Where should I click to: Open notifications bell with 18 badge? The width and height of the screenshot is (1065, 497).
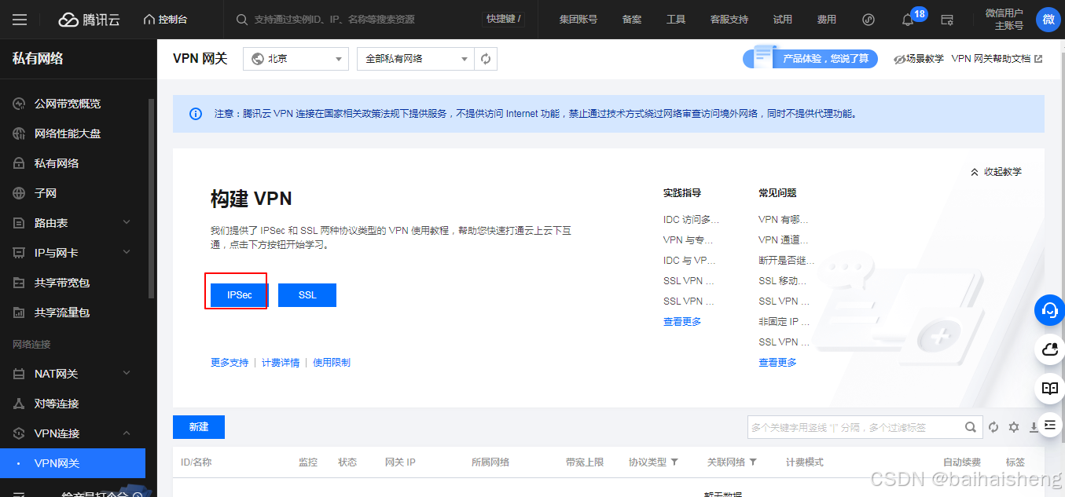[908, 20]
